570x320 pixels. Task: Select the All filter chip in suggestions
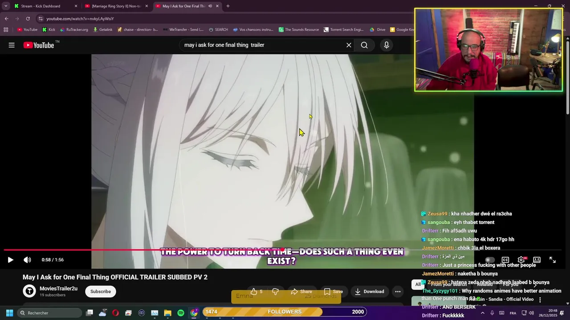pos(418,284)
